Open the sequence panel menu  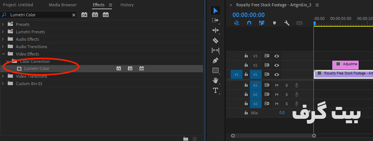point(317,5)
